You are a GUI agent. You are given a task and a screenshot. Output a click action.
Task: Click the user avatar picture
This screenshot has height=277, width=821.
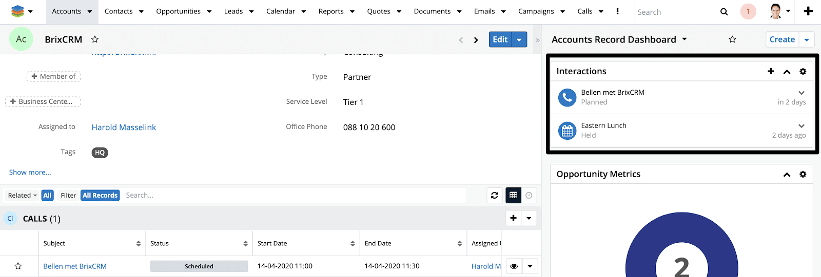coord(776,11)
